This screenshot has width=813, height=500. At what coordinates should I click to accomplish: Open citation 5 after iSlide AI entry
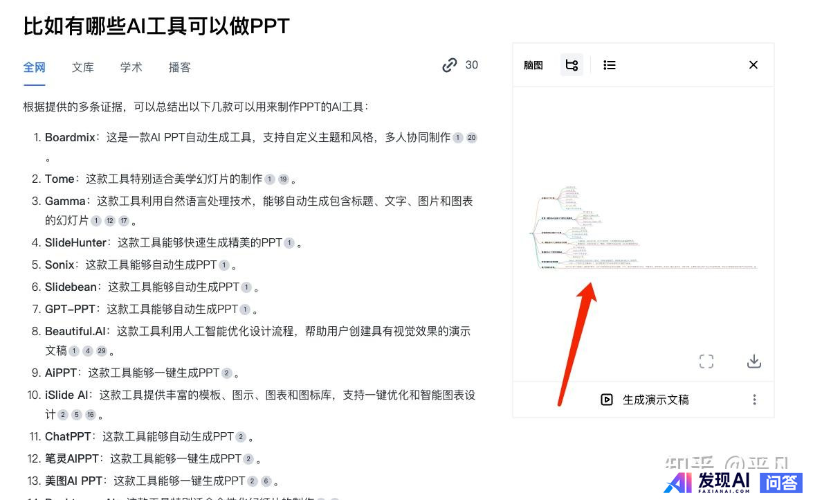tap(76, 414)
